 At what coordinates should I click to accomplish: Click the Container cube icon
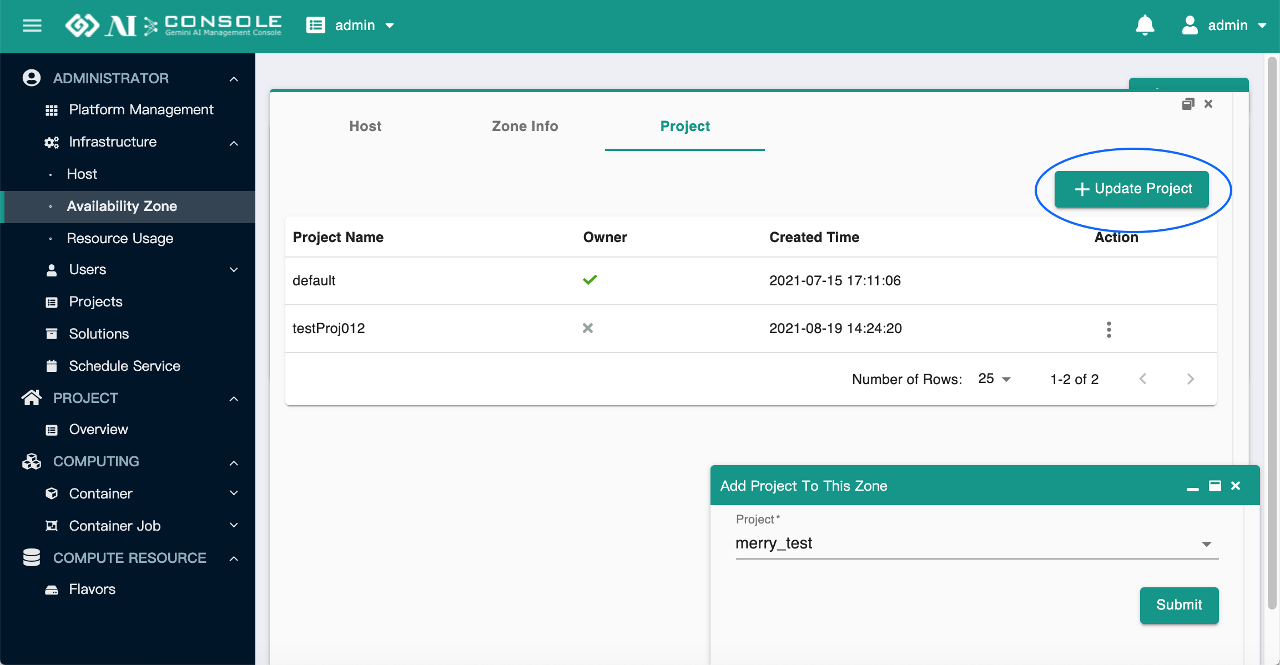tap(52, 493)
